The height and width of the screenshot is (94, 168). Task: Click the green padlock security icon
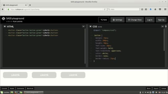pos(8,9)
